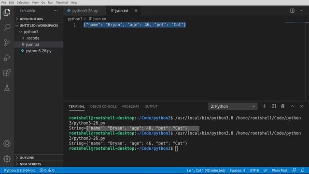Open the Terminal menu
Image resolution: width=309 pixels, height=174 pixels.
(62, 2)
